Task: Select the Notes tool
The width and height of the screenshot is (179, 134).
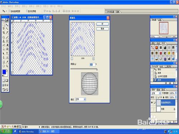Action: click(x=4, y=62)
